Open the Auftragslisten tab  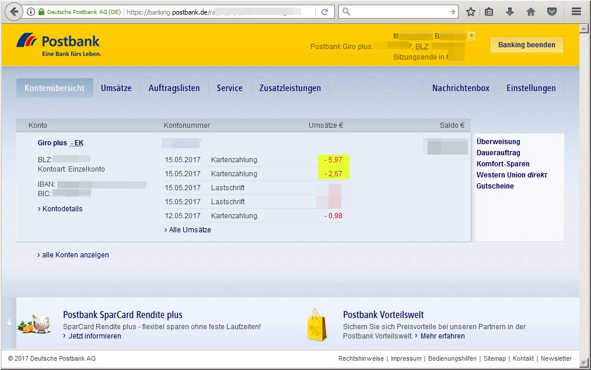pyautogui.click(x=174, y=88)
